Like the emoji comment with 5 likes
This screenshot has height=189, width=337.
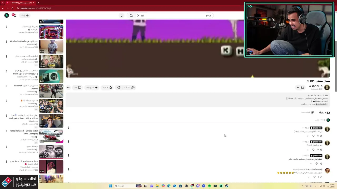pos(321,177)
